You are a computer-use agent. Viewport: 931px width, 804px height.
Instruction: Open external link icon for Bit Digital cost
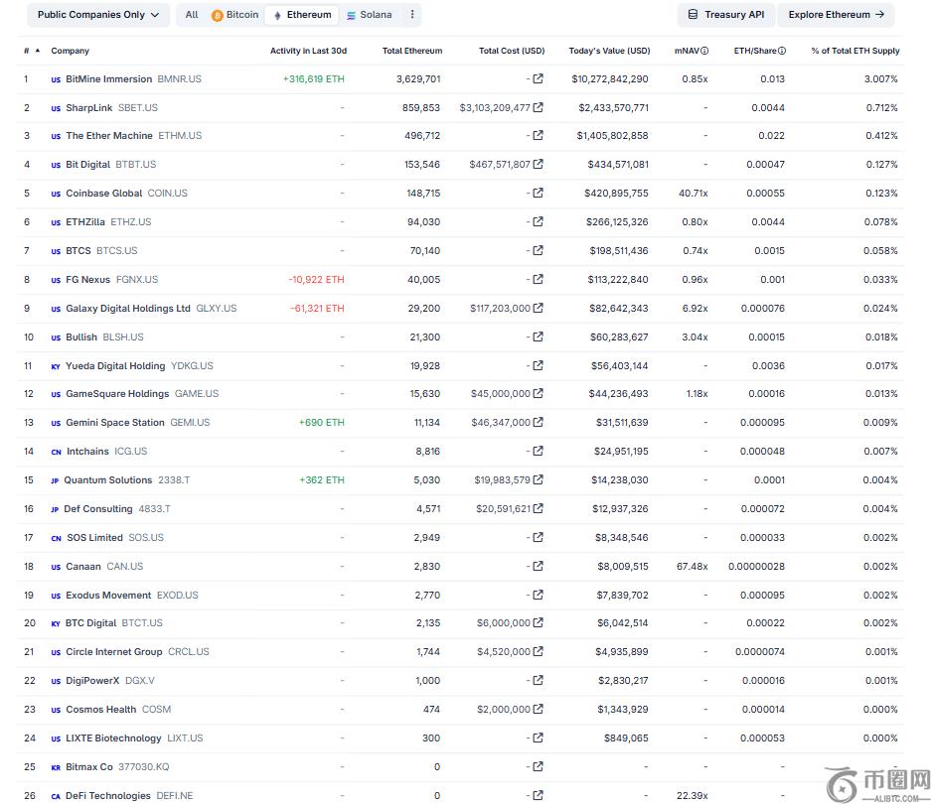pos(539,165)
